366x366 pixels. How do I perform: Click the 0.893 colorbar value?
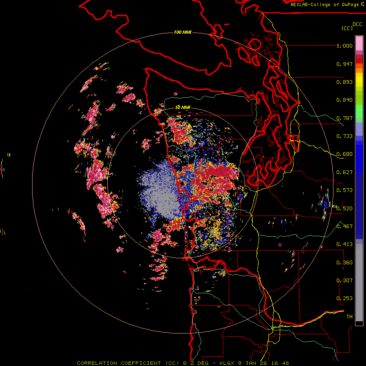tap(344, 82)
